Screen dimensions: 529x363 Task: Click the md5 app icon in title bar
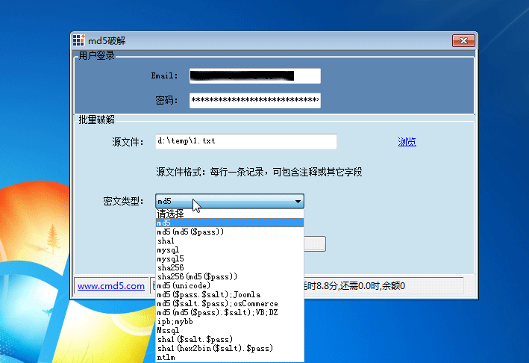78,40
